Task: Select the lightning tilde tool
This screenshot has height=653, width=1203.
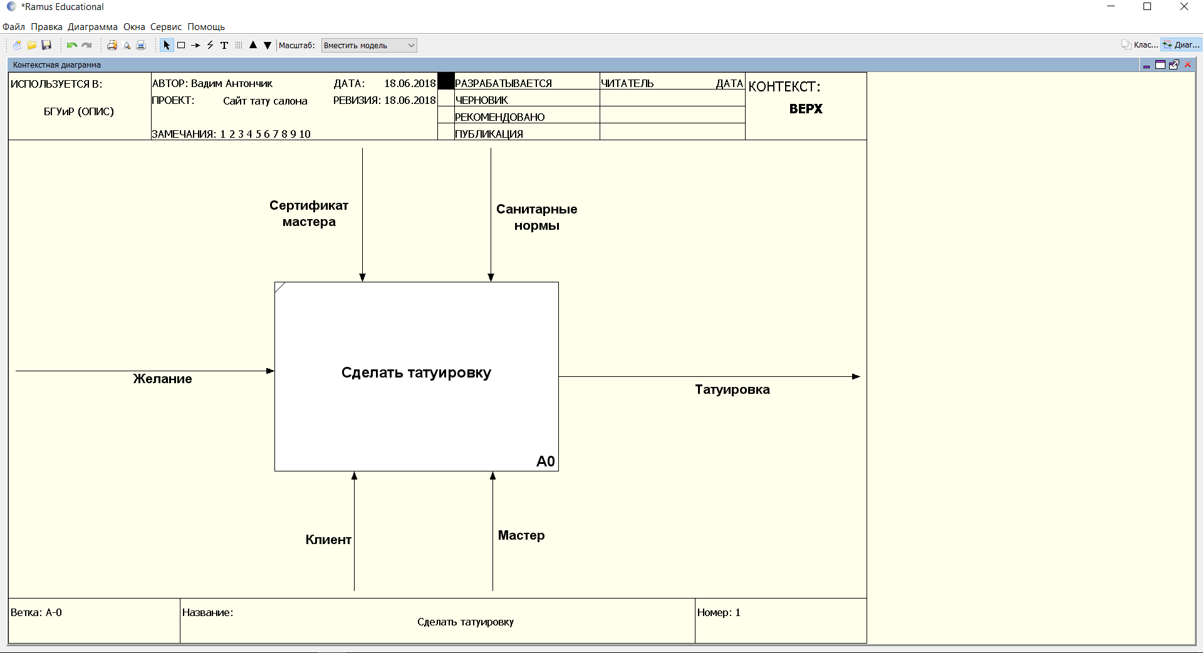Action: tap(210, 45)
